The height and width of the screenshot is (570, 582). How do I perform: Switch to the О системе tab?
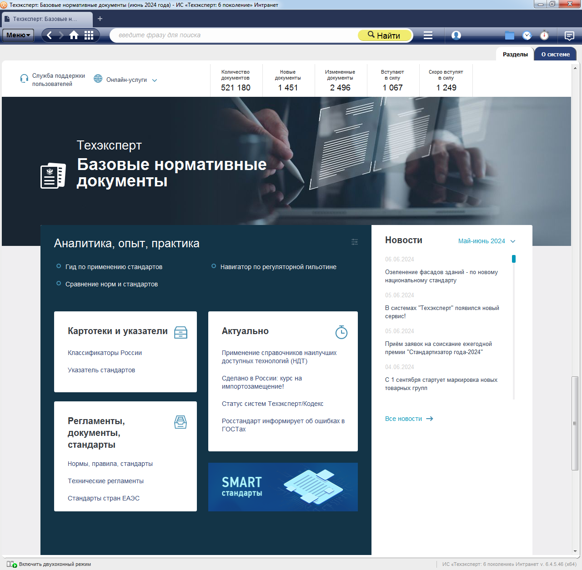coord(555,54)
